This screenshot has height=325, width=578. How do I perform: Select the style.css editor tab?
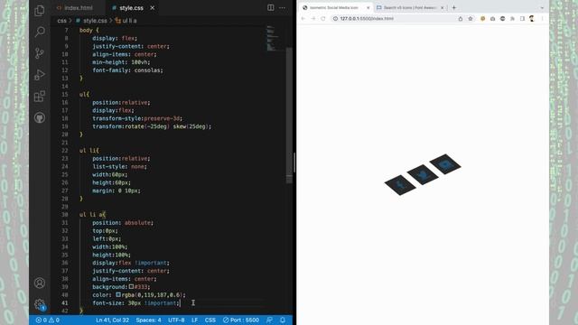click(x=132, y=8)
